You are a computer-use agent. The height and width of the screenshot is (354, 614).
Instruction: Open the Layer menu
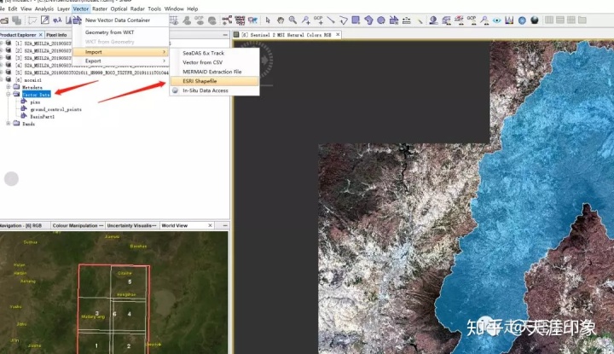tap(63, 9)
